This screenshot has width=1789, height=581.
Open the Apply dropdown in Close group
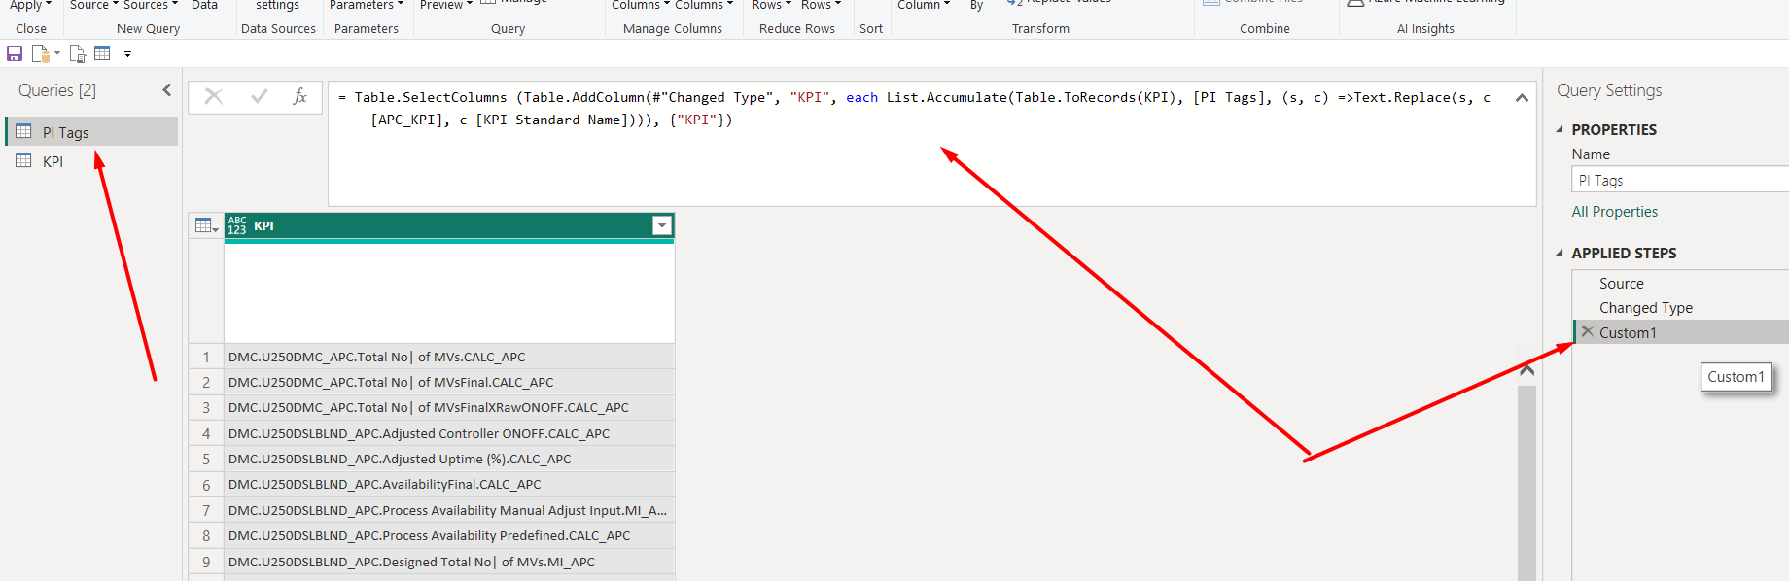[31, 5]
